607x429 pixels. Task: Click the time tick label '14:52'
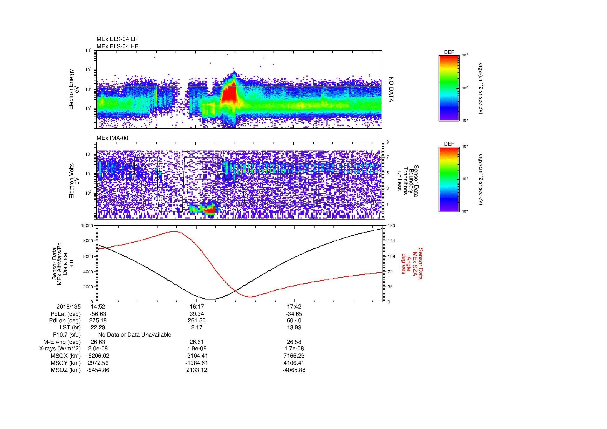[x=98, y=307]
